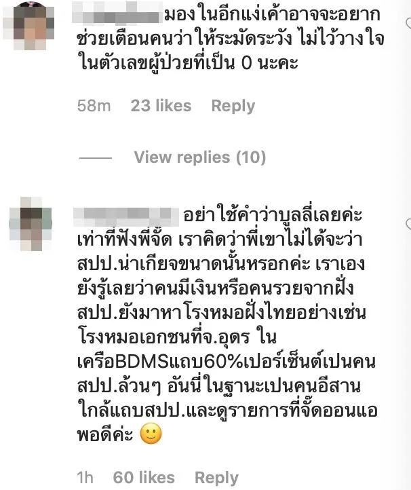Image resolution: width=411 pixels, height=490 pixels.
Task: Click the 1h timestamp
Action: click(85, 478)
